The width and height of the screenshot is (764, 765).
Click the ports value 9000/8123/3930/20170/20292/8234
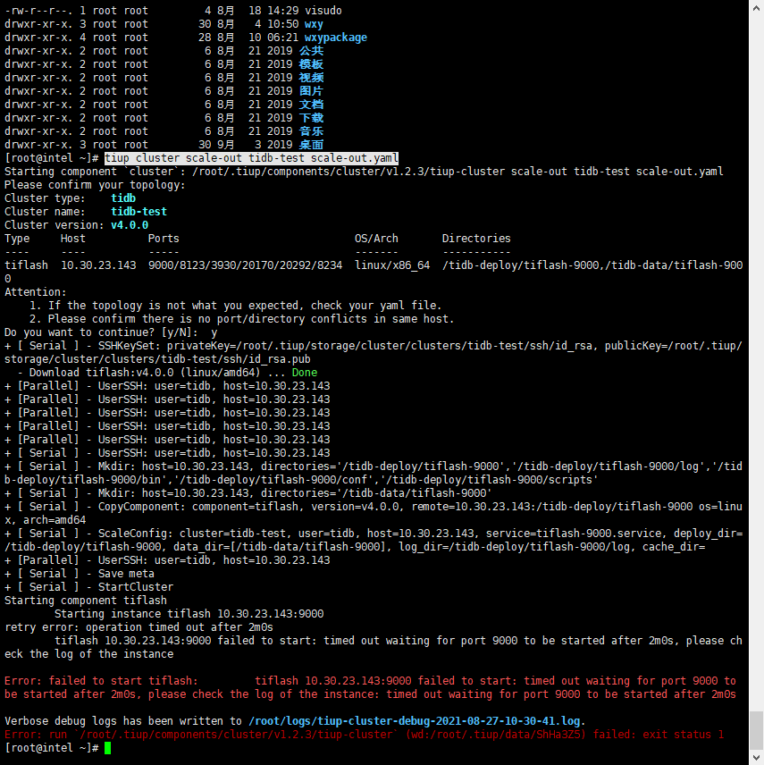(246, 265)
